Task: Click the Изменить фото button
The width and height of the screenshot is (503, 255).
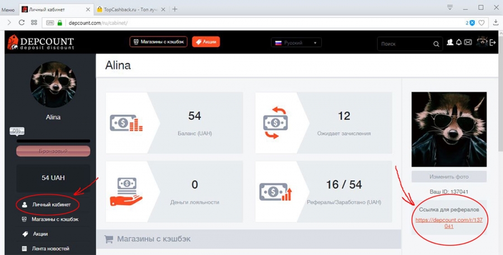Action: tap(449, 176)
